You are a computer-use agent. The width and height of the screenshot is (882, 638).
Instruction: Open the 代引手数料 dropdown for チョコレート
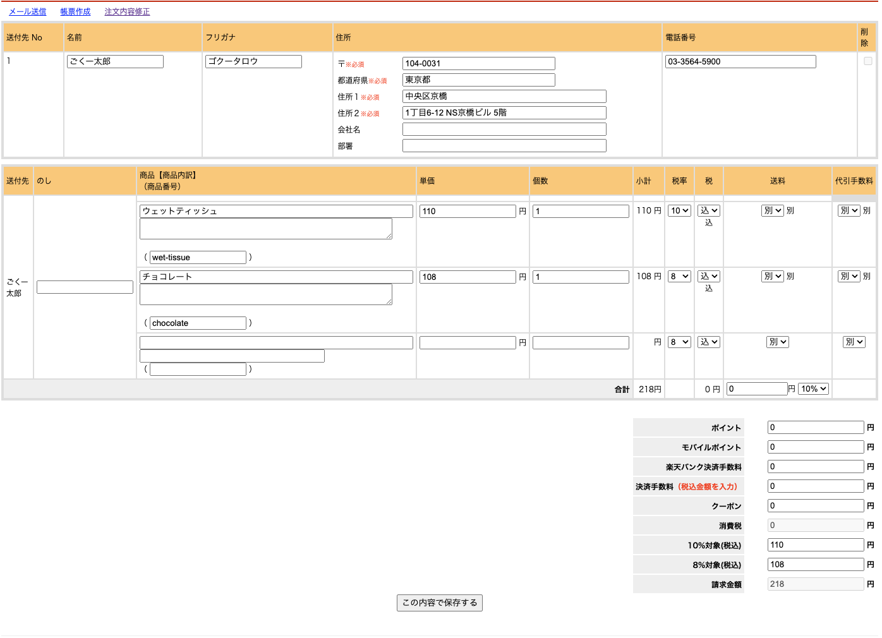(x=849, y=276)
